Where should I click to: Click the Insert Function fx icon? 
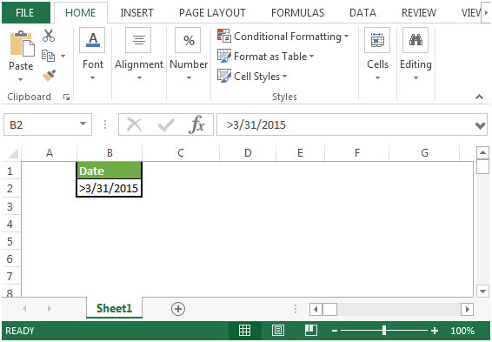coord(196,124)
